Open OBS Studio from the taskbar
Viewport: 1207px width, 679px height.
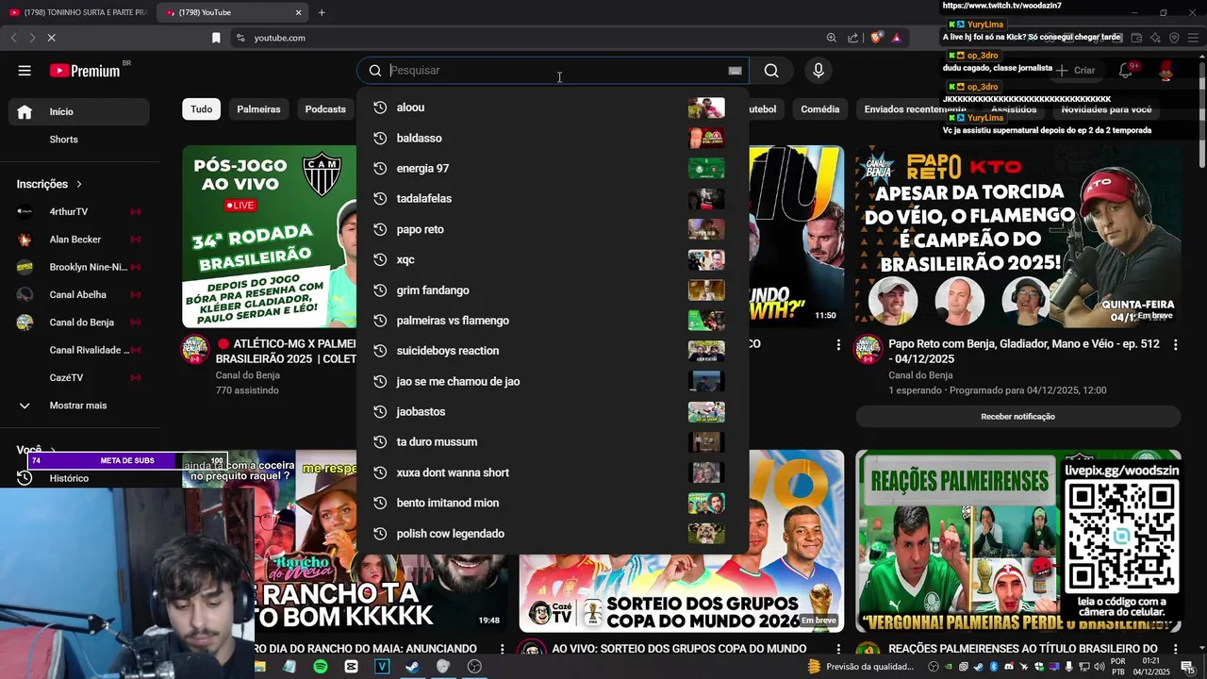(x=474, y=667)
